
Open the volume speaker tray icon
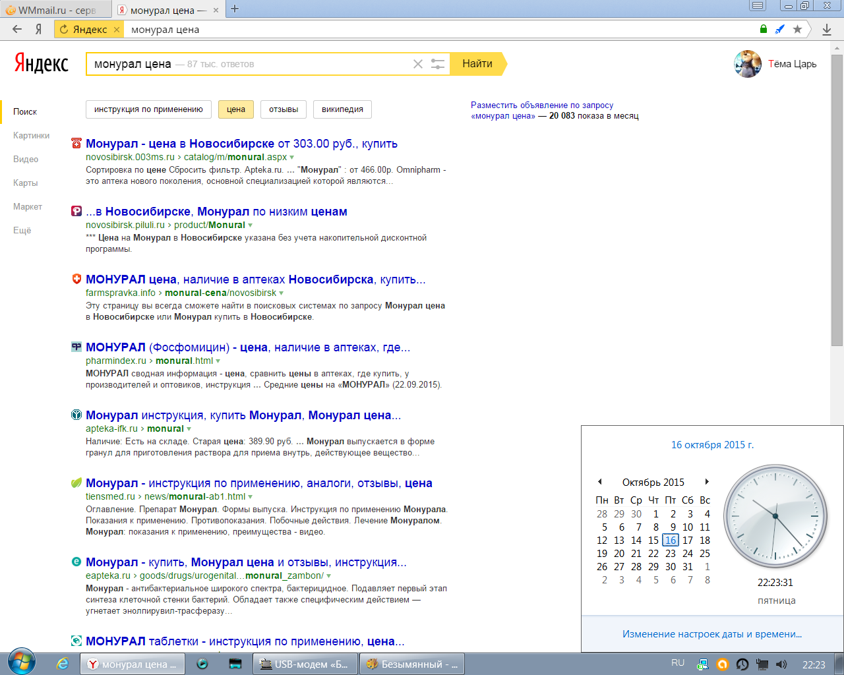click(781, 664)
